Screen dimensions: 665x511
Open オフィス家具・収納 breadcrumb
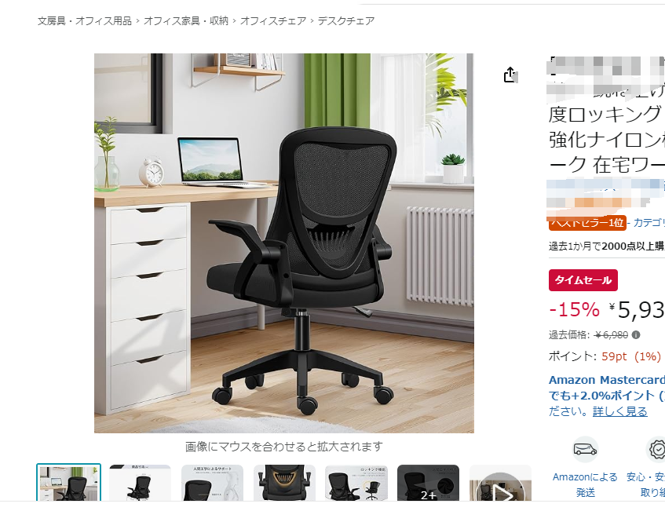click(x=186, y=20)
